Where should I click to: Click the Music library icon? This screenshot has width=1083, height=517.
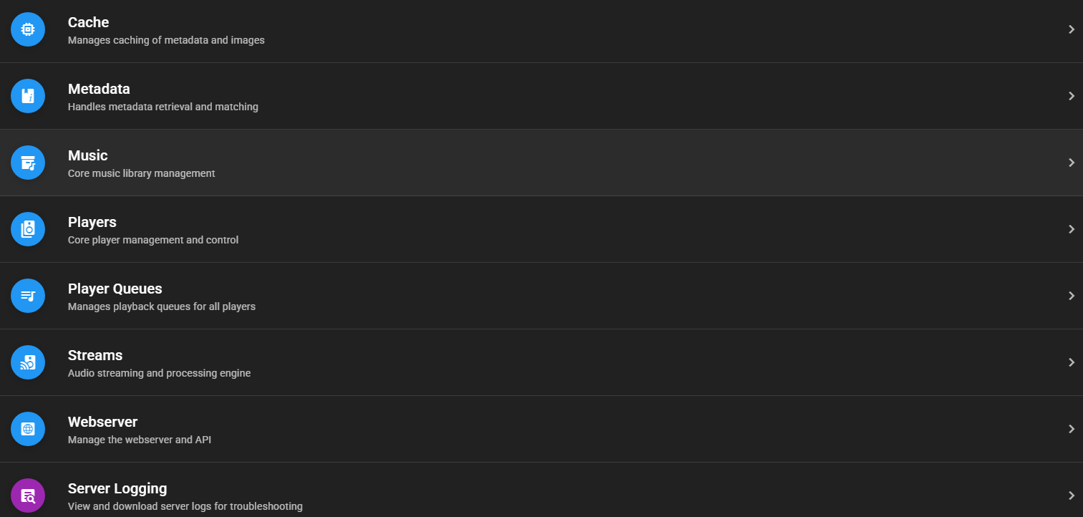[28, 163]
